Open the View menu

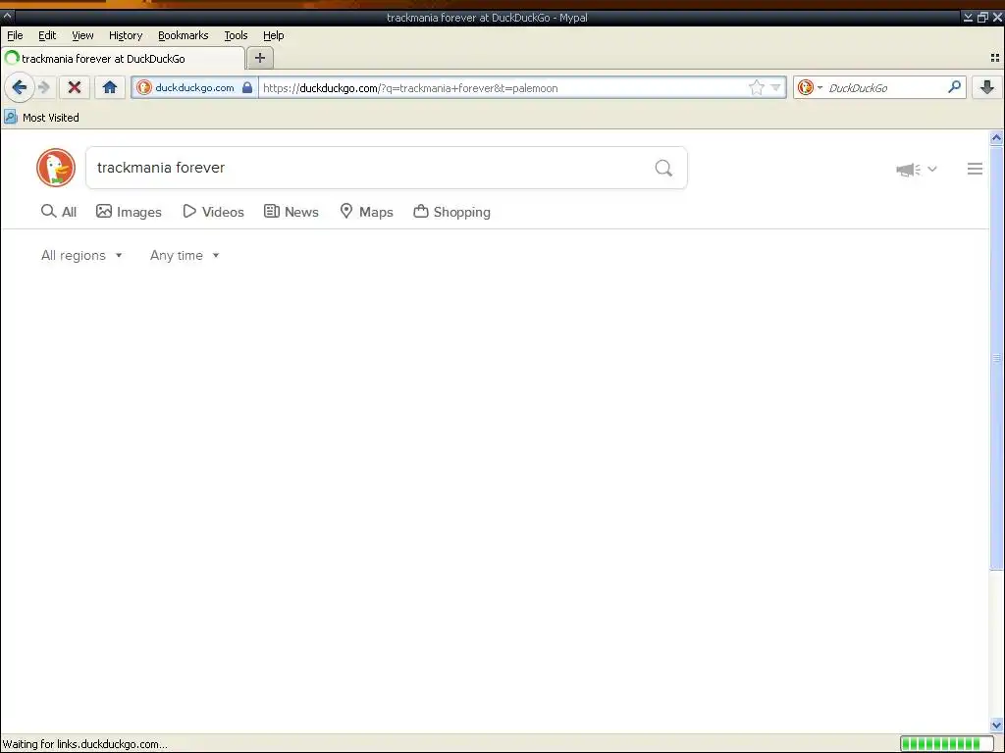tap(82, 35)
